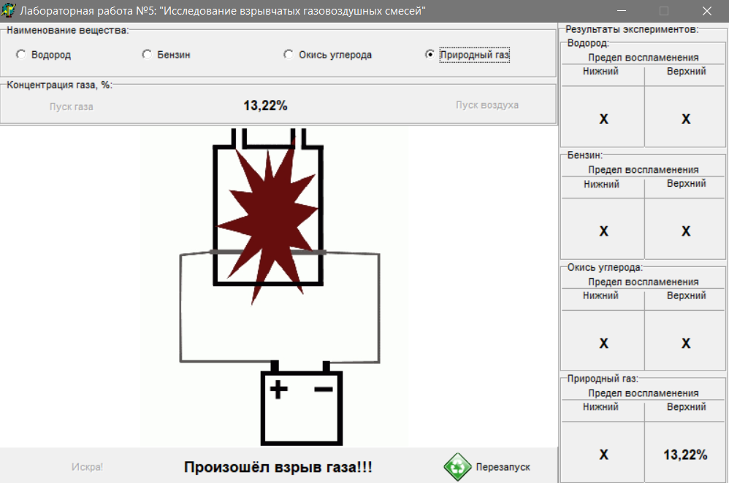This screenshot has height=483, width=729.
Task: Click the Искра! spark button
Action: tap(87, 467)
